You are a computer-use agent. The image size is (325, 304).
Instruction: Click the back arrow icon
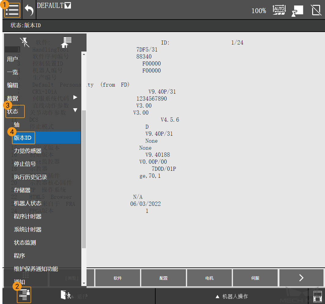pyautogui.click(x=29, y=10)
